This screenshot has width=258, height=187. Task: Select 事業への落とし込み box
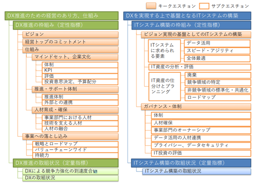pyautogui.click(x=71, y=136)
